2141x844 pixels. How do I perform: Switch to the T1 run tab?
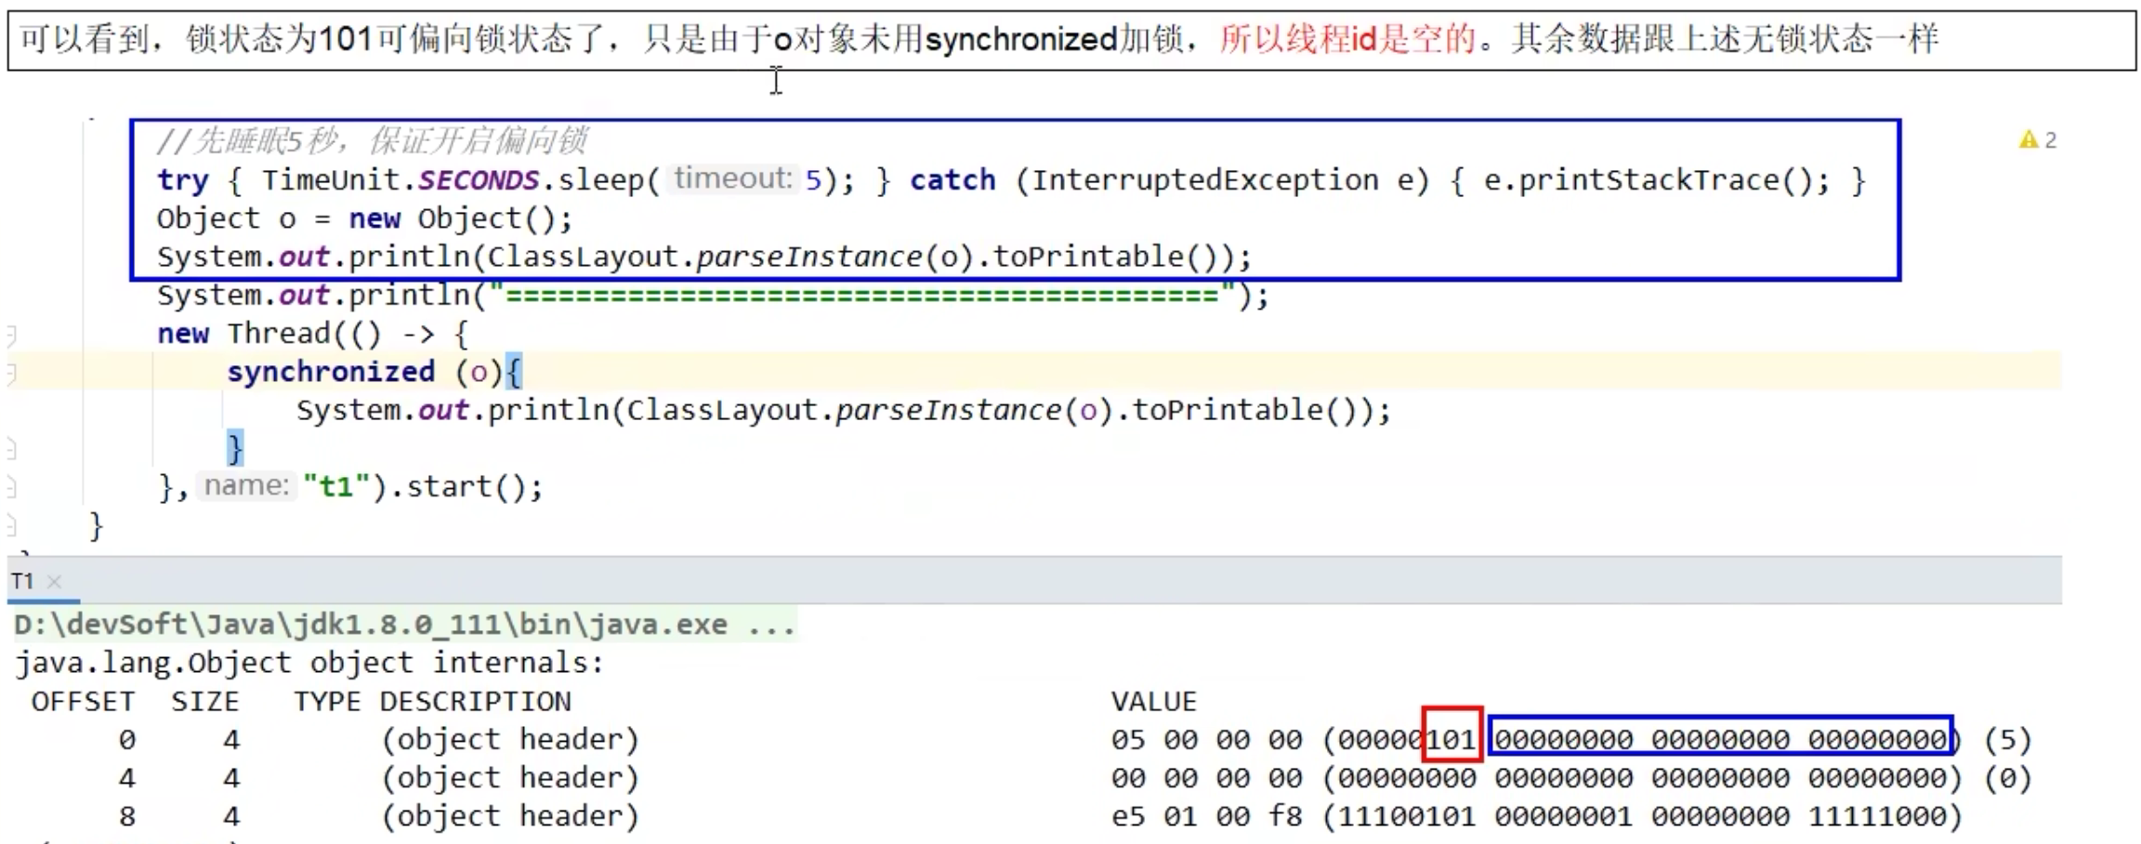[22, 582]
